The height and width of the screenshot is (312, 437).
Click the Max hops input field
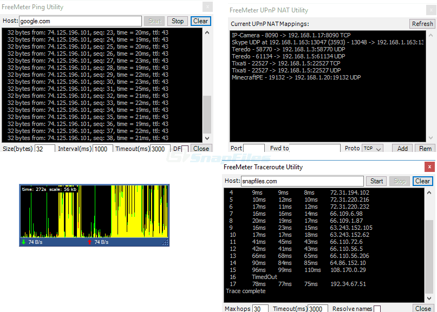pos(260,309)
